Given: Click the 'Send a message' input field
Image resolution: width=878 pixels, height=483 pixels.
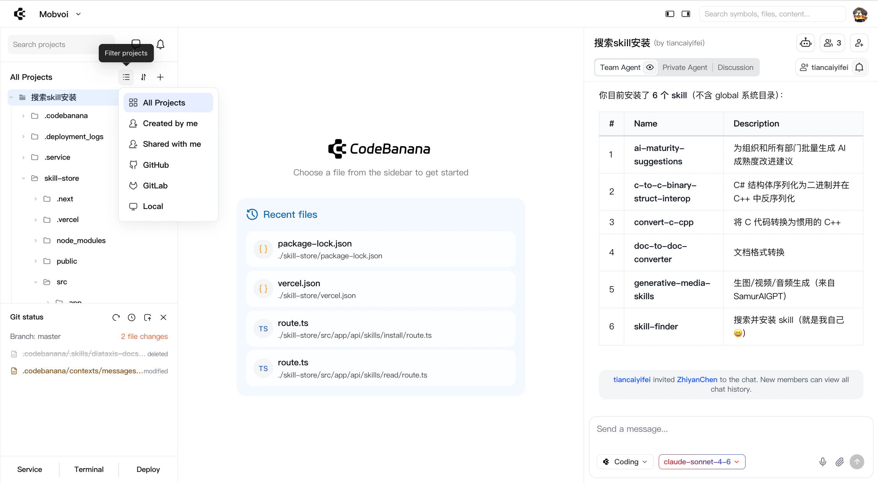Looking at the screenshot, I should point(727,429).
